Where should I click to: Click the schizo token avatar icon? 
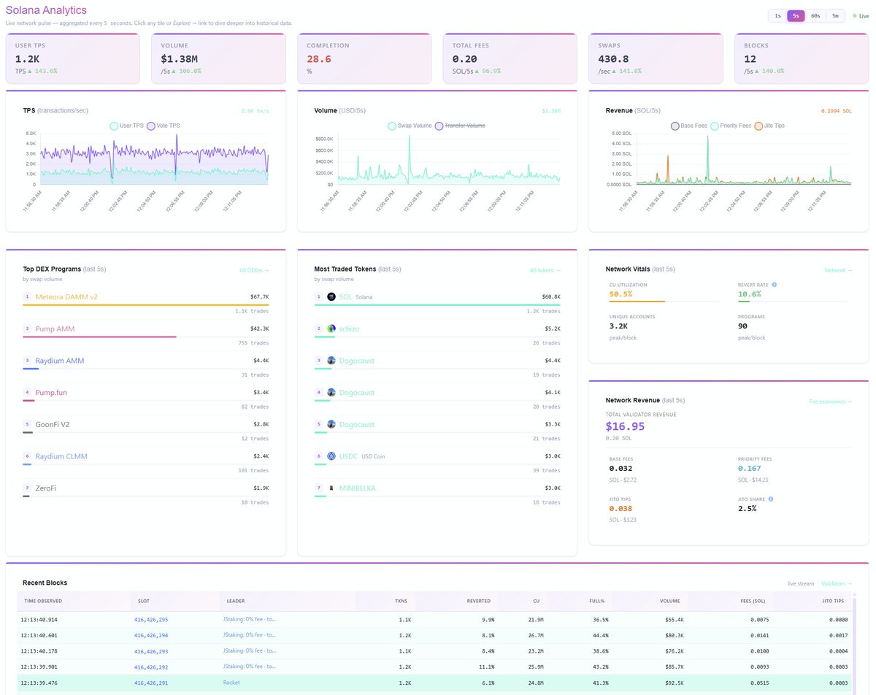coord(331,329)
